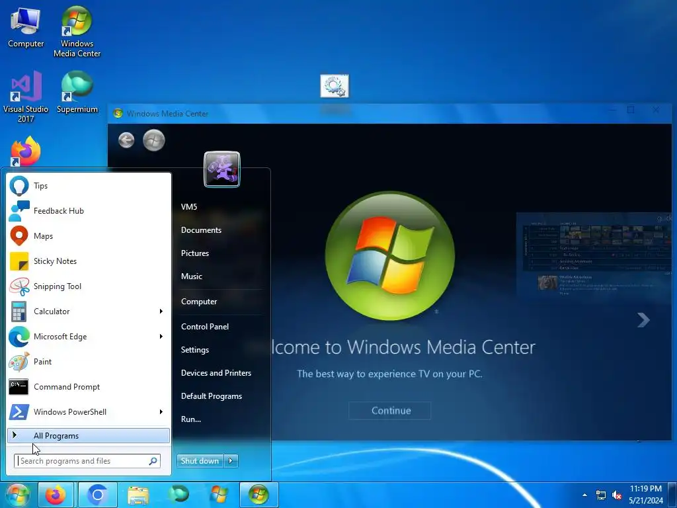Viewport: 677px width, 508px height.
Task: Open Pictures from Start menu
Action: pyautogui.click(x=195, y=253)
